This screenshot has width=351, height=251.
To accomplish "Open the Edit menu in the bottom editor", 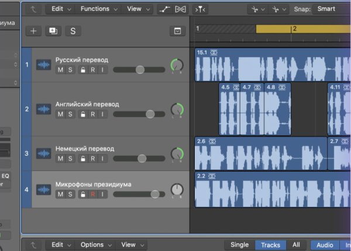I will (61, 245).
